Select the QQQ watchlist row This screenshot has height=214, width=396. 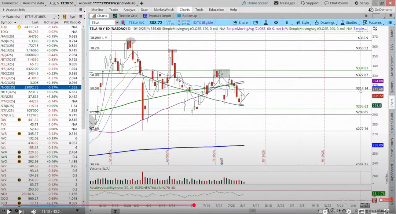(41, 198)
